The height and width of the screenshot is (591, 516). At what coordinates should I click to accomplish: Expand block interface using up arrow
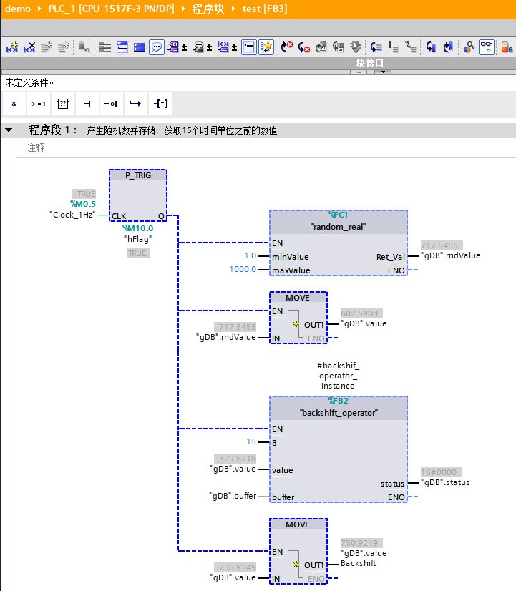359,72
